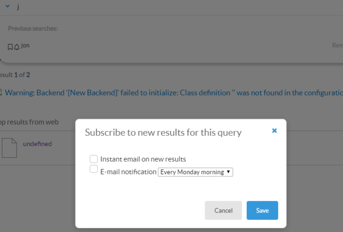343x232 pixels.
Task: Cancel the subscription dialog
Action: (x=223, y=211)
